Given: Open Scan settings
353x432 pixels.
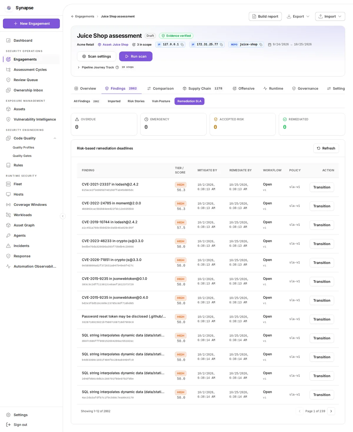Looking at the screenshot, I should pos(96,56).
